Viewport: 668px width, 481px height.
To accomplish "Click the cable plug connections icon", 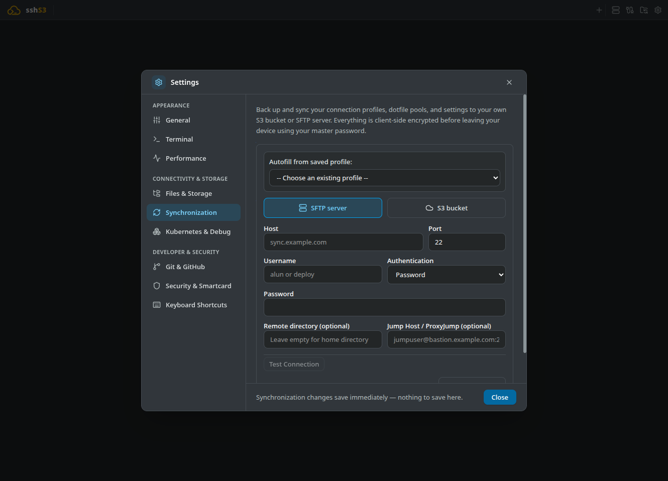I will coord(630,10).
